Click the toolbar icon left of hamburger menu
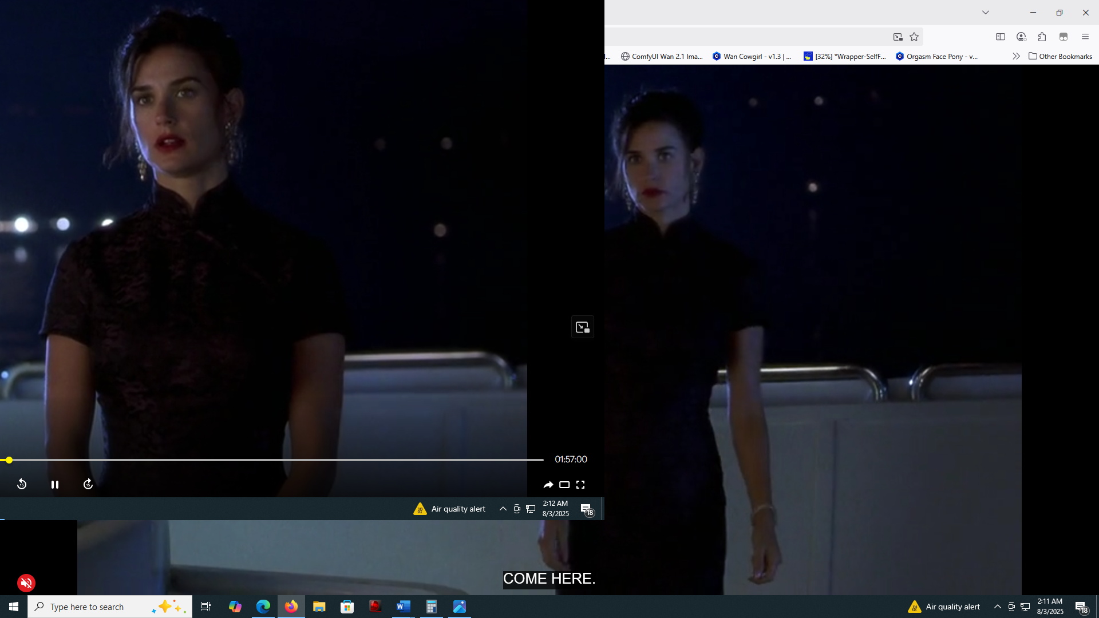Image resolution: width=1099 pixels, height=618 pixels. pos(1064,37)
